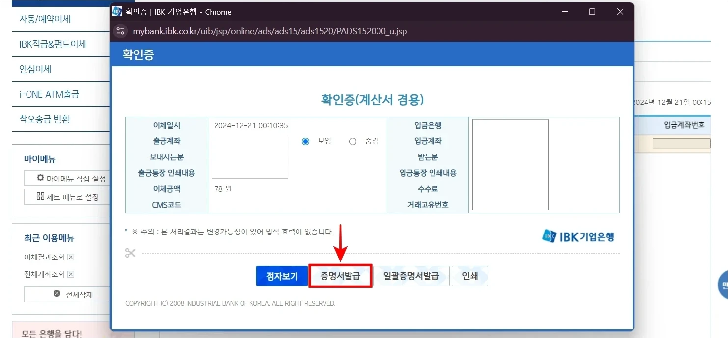The height and width of the screenshot is (338, 728).
Task: Select the 보임 radio button
Action: 305,141
